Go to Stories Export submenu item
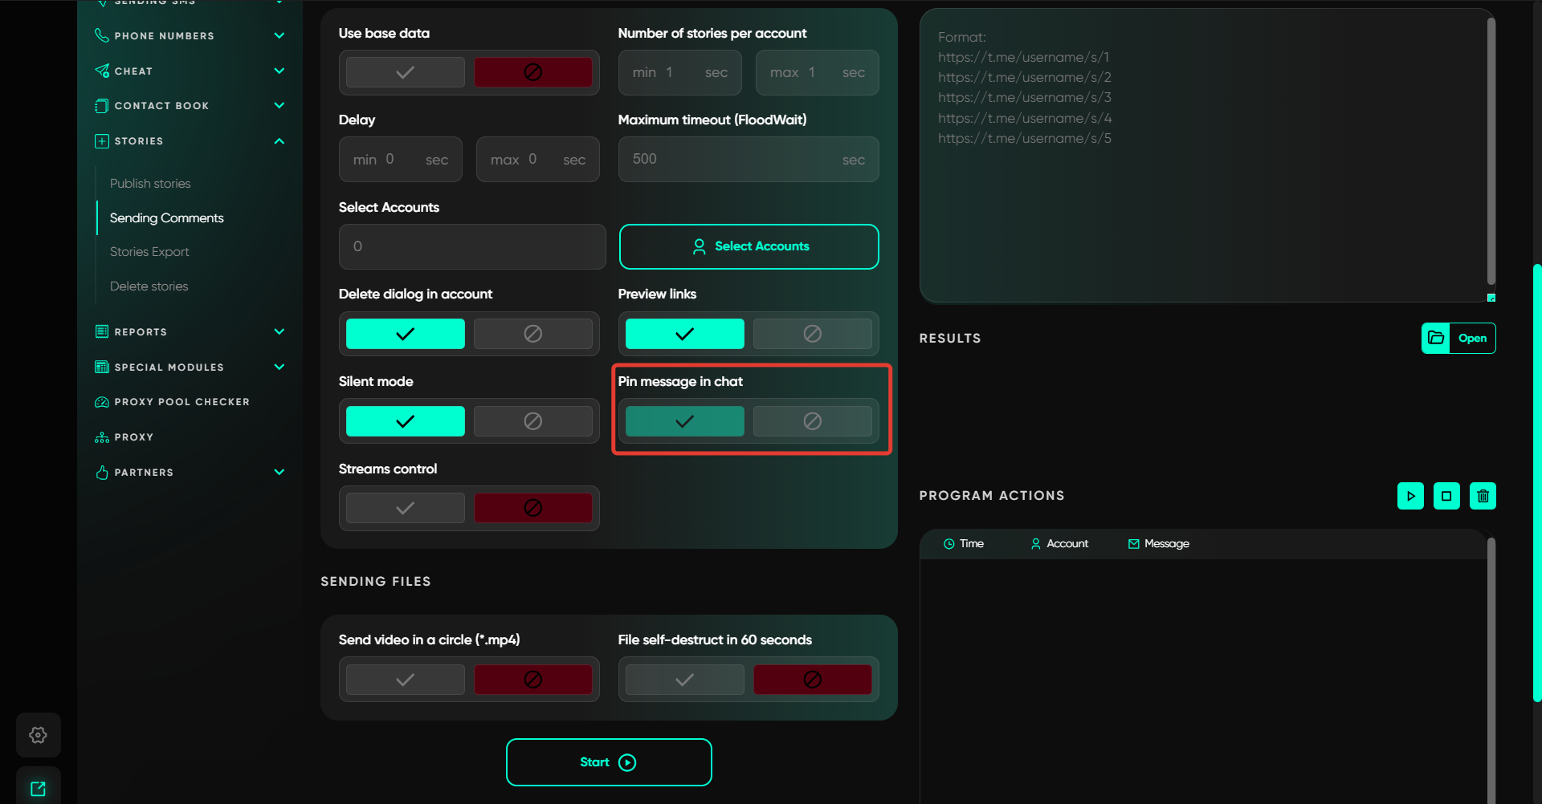This screenshot has width=1542, height=804. (149, 252)
